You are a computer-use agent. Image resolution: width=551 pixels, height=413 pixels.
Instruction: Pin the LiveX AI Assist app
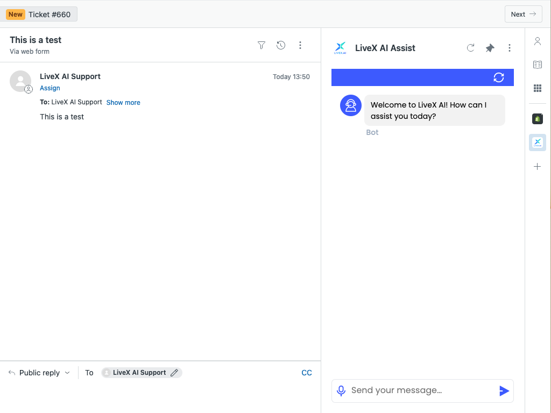point(490,48)
